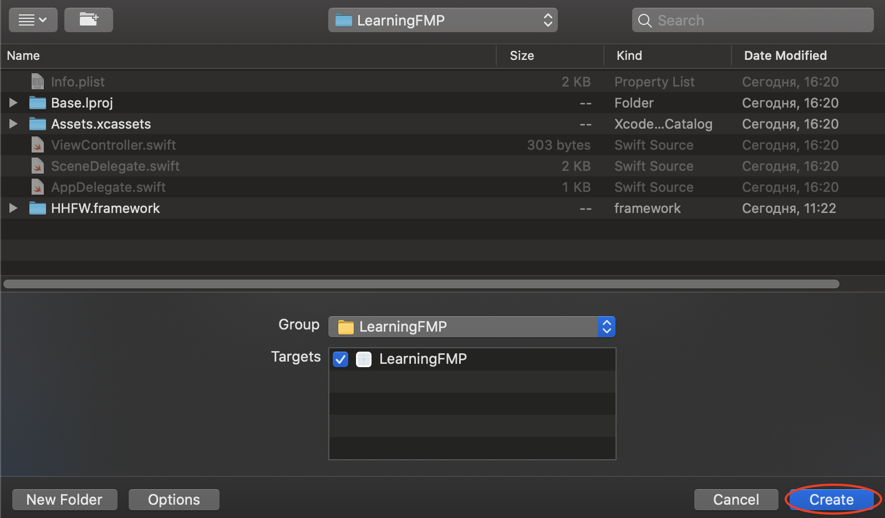This screenshot has height=518, width=885.
Task: Uncheck the LearningFMP target checkbox
Action: [x=340, y=359]
